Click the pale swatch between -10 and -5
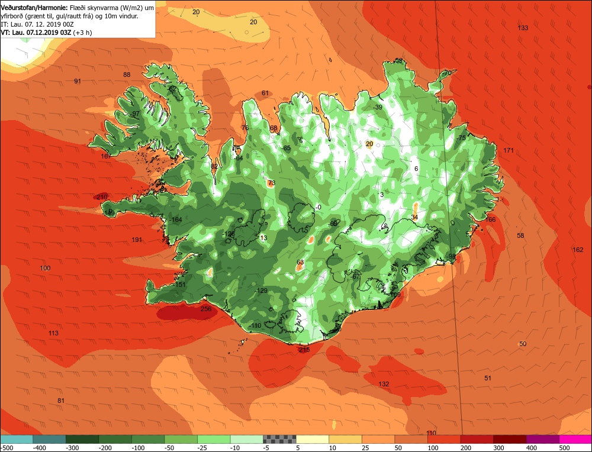 (246, 439)
